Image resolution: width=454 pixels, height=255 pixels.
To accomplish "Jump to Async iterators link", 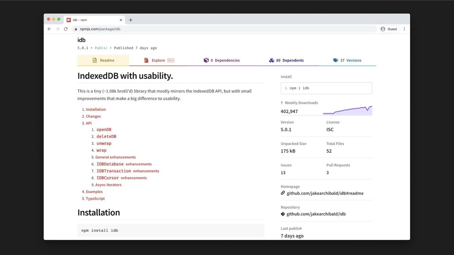I will pos(108,185).
